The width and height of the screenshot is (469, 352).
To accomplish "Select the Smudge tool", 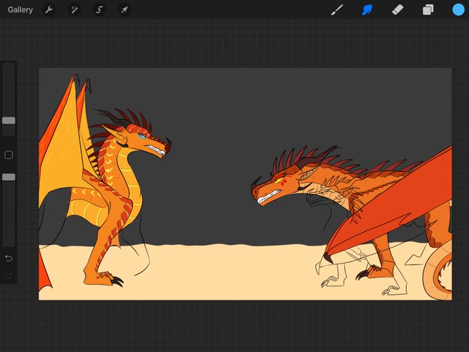I will coord(368,10).
